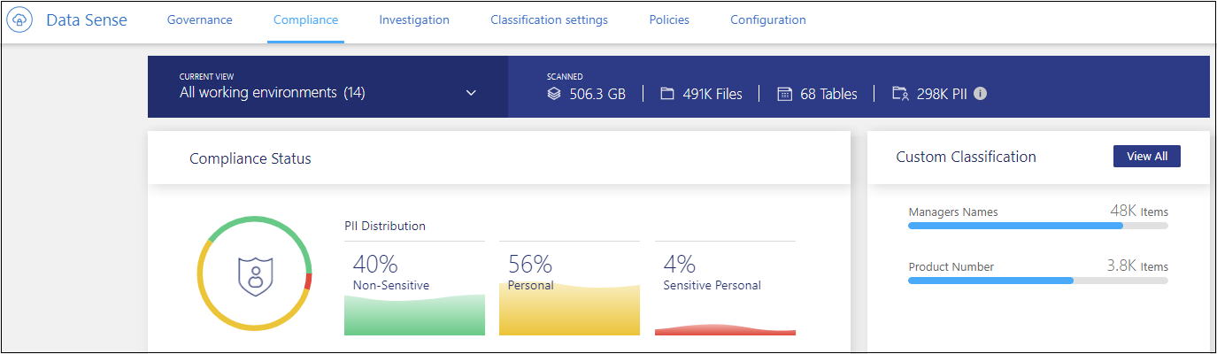
Task: Select the Compliance tab
Action: pos(305,20)
